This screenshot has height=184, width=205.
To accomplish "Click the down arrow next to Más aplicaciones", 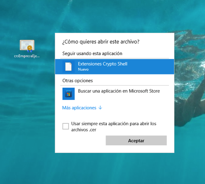I will pyautogui.click(x=100, y=108).
